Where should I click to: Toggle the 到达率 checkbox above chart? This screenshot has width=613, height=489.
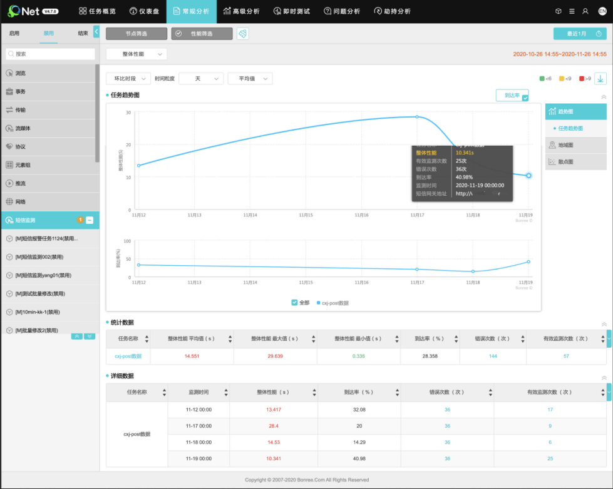point(525,98)
